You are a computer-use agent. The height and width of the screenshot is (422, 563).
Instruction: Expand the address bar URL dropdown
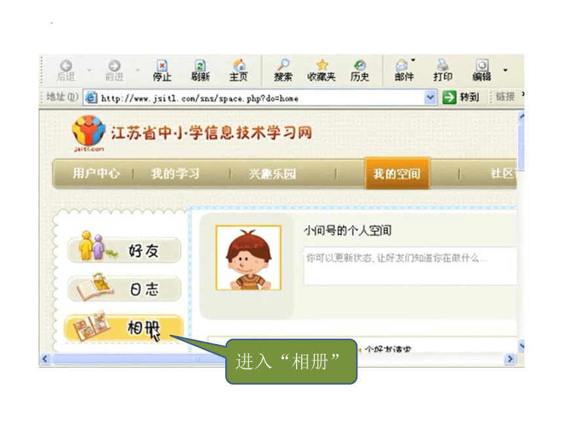pyautogui.click(x=430, y=97)
